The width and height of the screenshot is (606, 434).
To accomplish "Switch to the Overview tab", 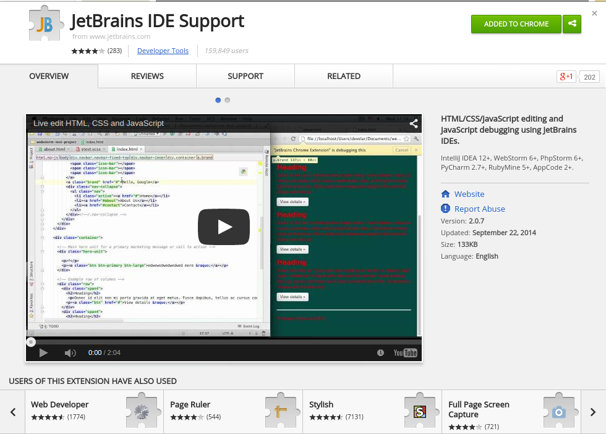I will click(49, 76).
